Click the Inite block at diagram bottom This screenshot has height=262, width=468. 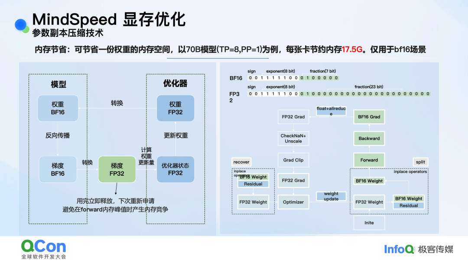click(369, 223)
